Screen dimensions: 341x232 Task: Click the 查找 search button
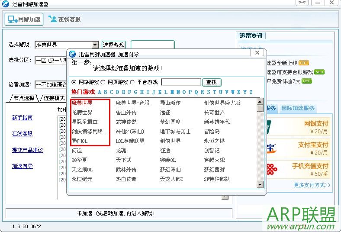tap(212, 82)
